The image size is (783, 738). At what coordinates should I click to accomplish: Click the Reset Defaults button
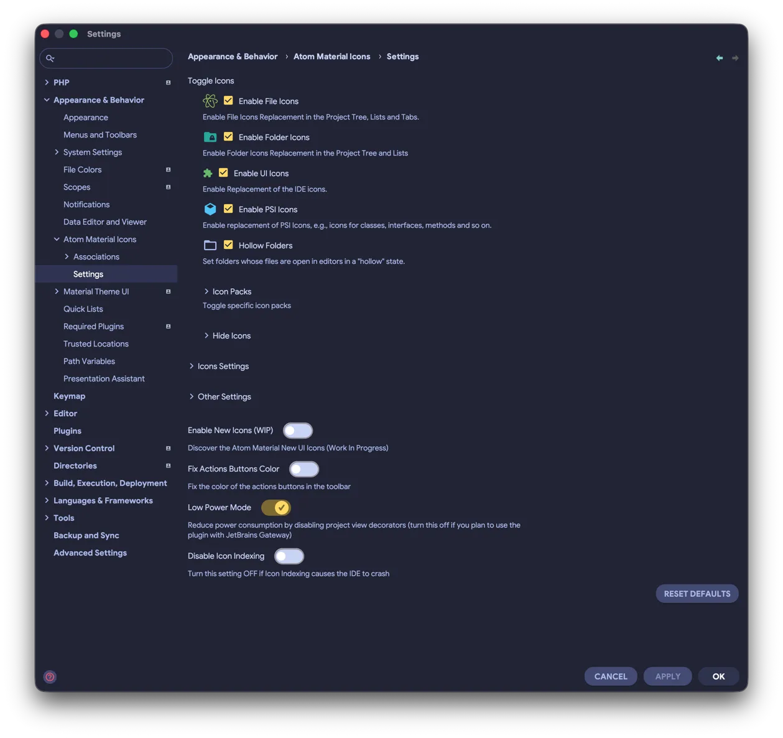tap(697, 594)
